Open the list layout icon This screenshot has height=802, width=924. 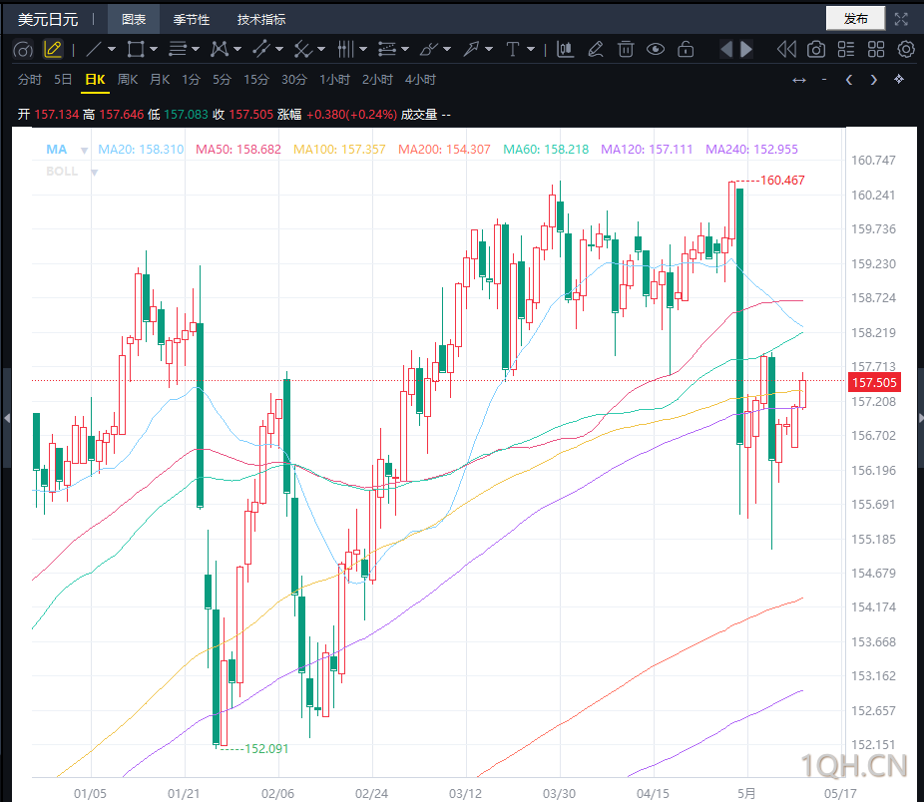click(x=846, y=50)
